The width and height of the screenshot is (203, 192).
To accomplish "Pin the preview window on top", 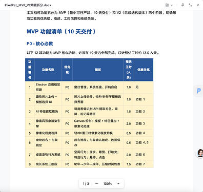I will [182, 5].
